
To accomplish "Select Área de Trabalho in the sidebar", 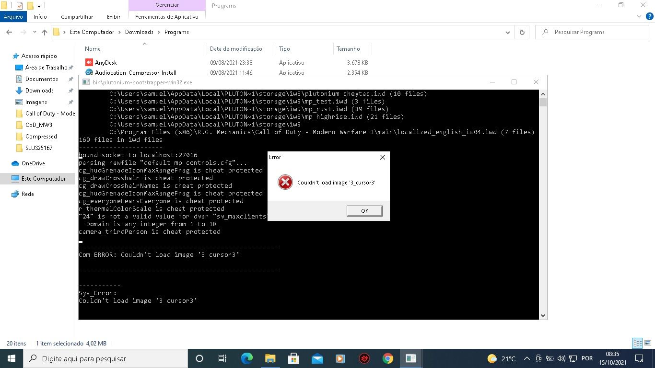I will pyautogui.click(x=46, y=68).
